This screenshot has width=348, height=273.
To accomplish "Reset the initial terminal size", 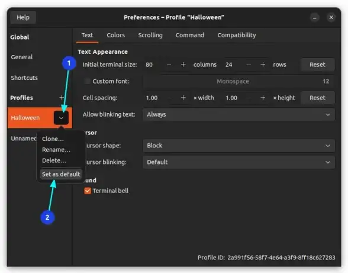I will [x=317, y=65].
